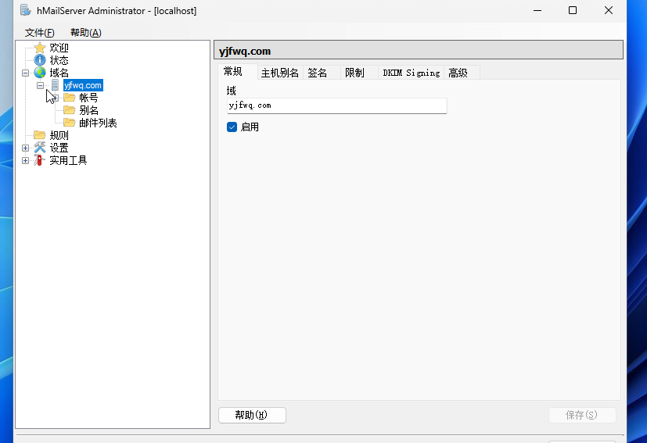The height and width of the screenshot is (443, 647).
Task: Click the server icon beside yjfwq.com
Action: [x=55, y=85]
